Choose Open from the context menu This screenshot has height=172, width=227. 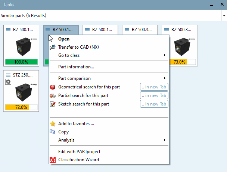109,39
